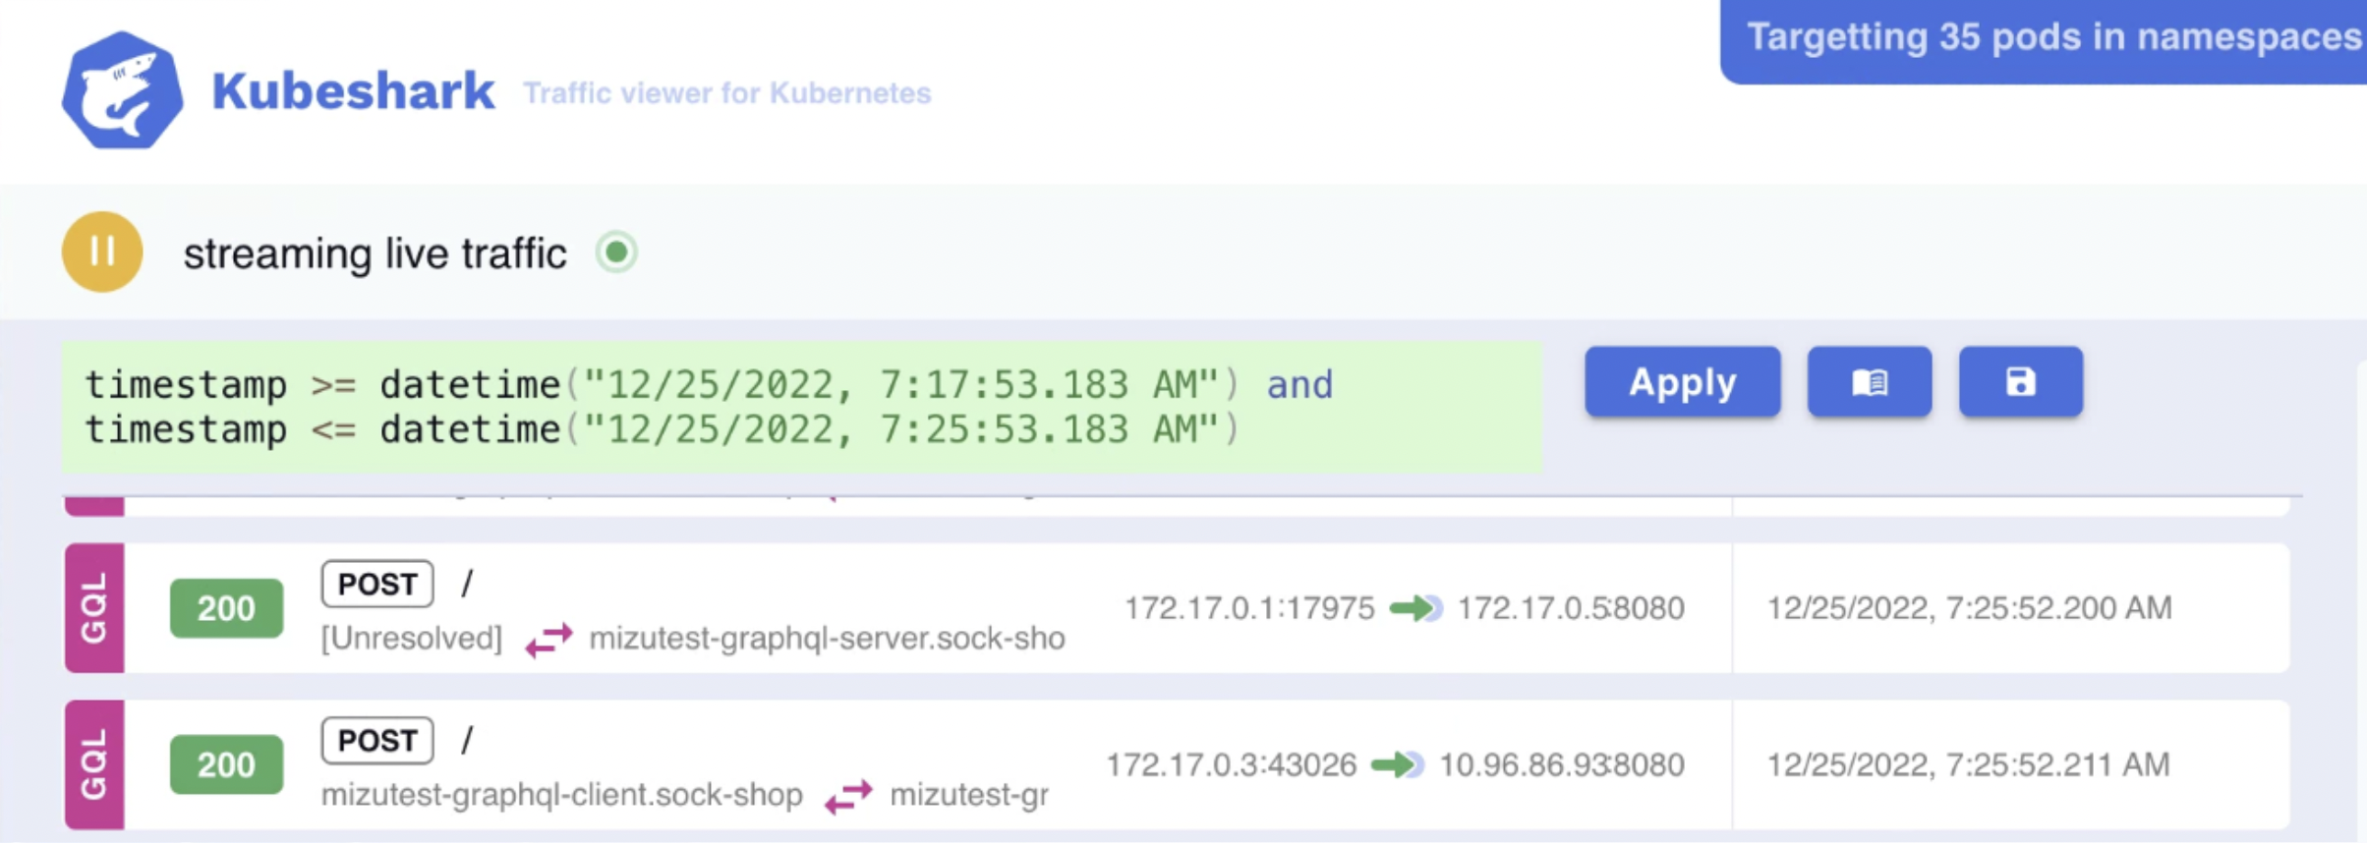Click source address 172.17.0.1:17975

[1249, 608]
